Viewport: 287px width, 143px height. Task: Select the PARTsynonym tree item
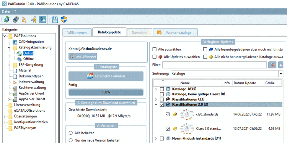click(x=25, y=128)
